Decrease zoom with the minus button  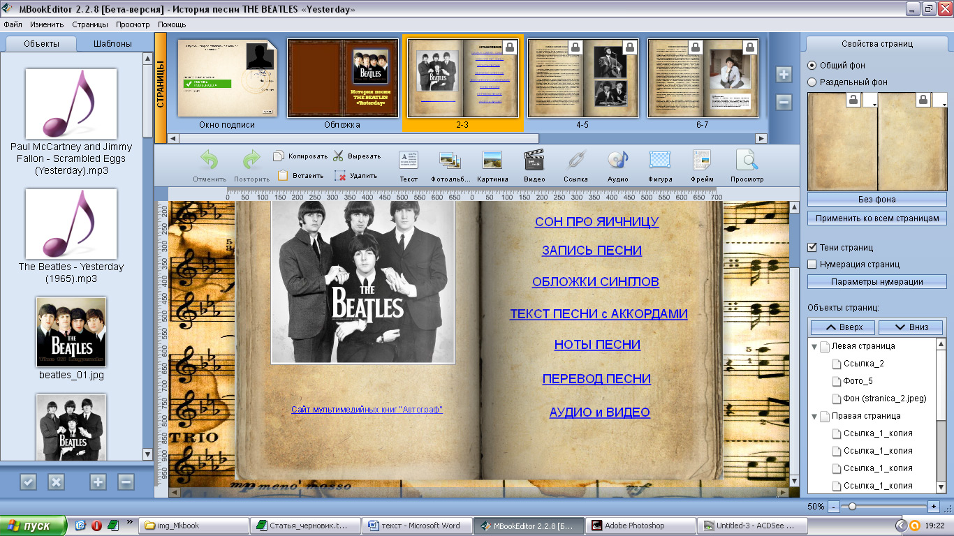click(834, 506)
